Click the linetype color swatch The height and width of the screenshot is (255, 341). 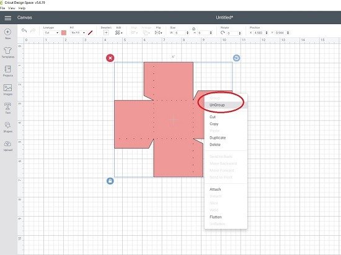click(64, 33)
